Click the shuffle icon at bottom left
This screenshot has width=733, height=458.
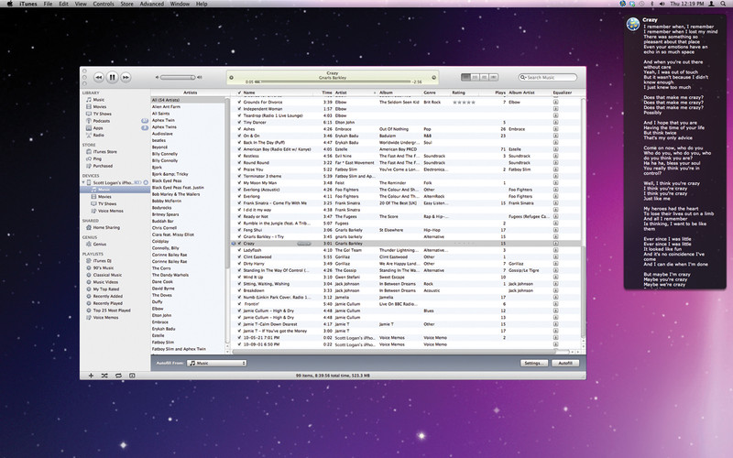coord(106,376)
